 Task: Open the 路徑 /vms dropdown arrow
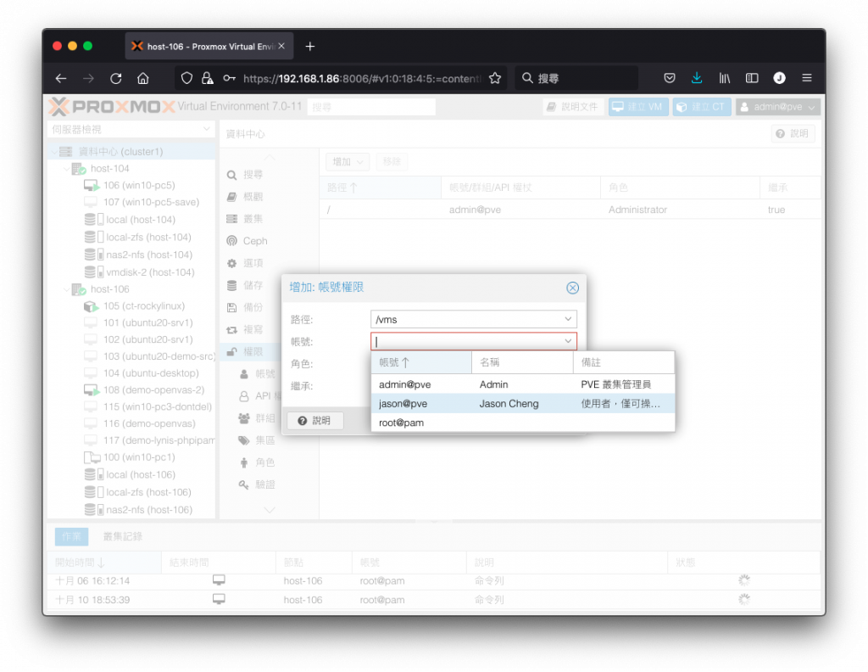coord(568,319)
